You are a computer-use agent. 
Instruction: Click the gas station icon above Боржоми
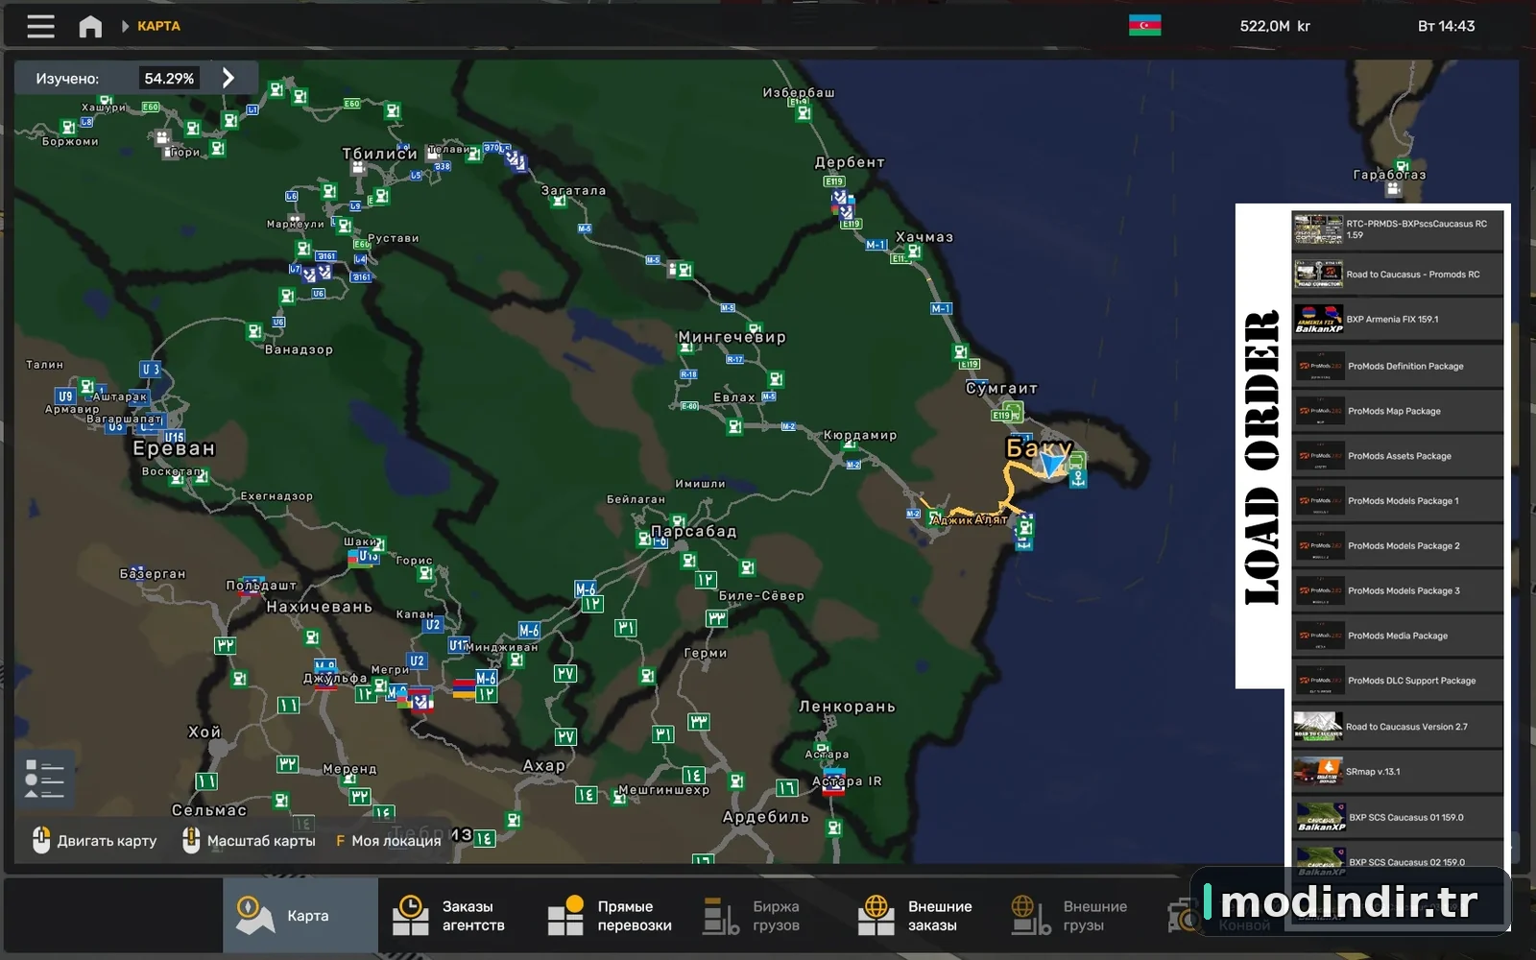click(68, 127)
